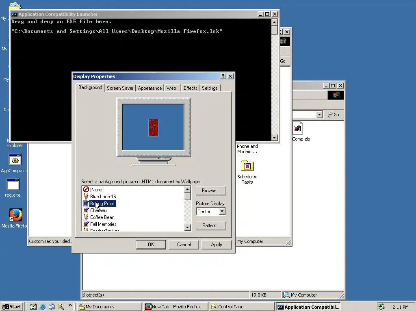Screen dimensions: 416x312
Task: Switch to Control Panel taskbar button
Action: point(241,307)
